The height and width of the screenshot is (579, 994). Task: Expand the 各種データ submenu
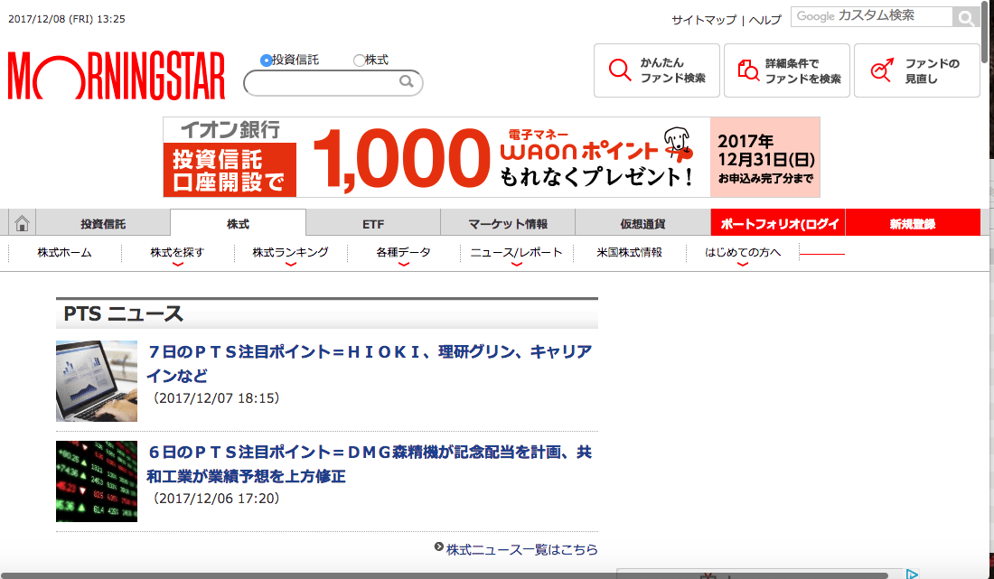[403, 253]
